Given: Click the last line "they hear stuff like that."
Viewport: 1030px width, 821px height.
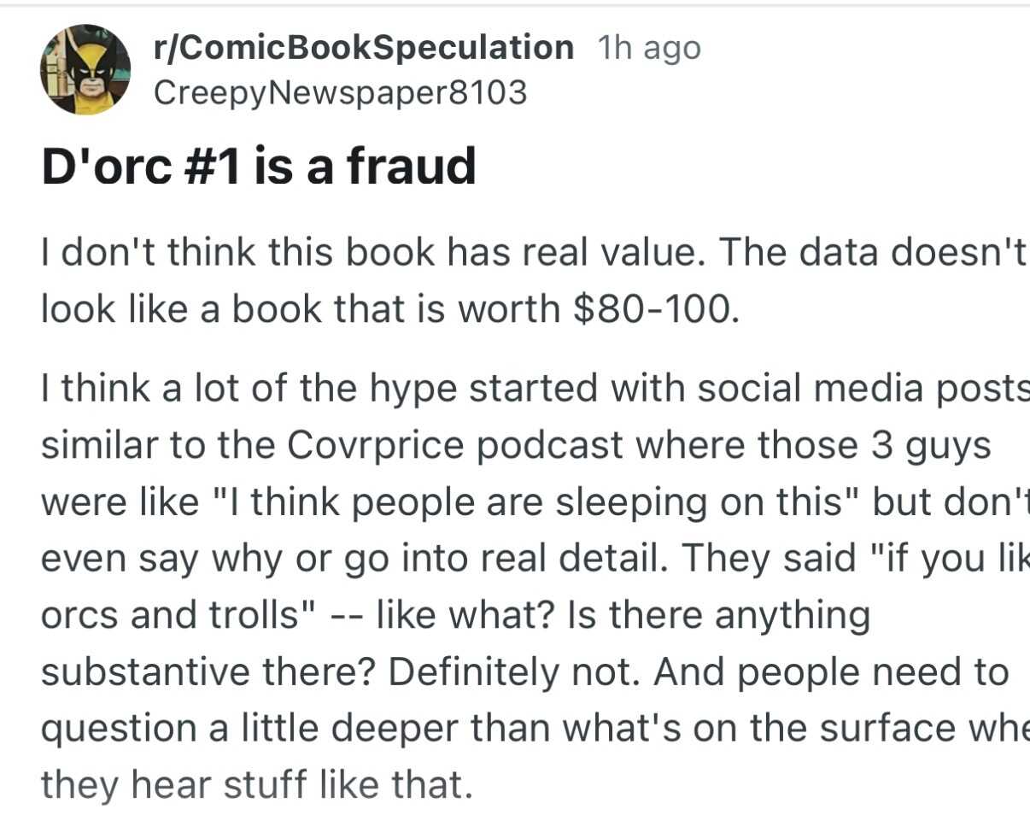Looking at the screenshot, I should (x=256, y=783).
